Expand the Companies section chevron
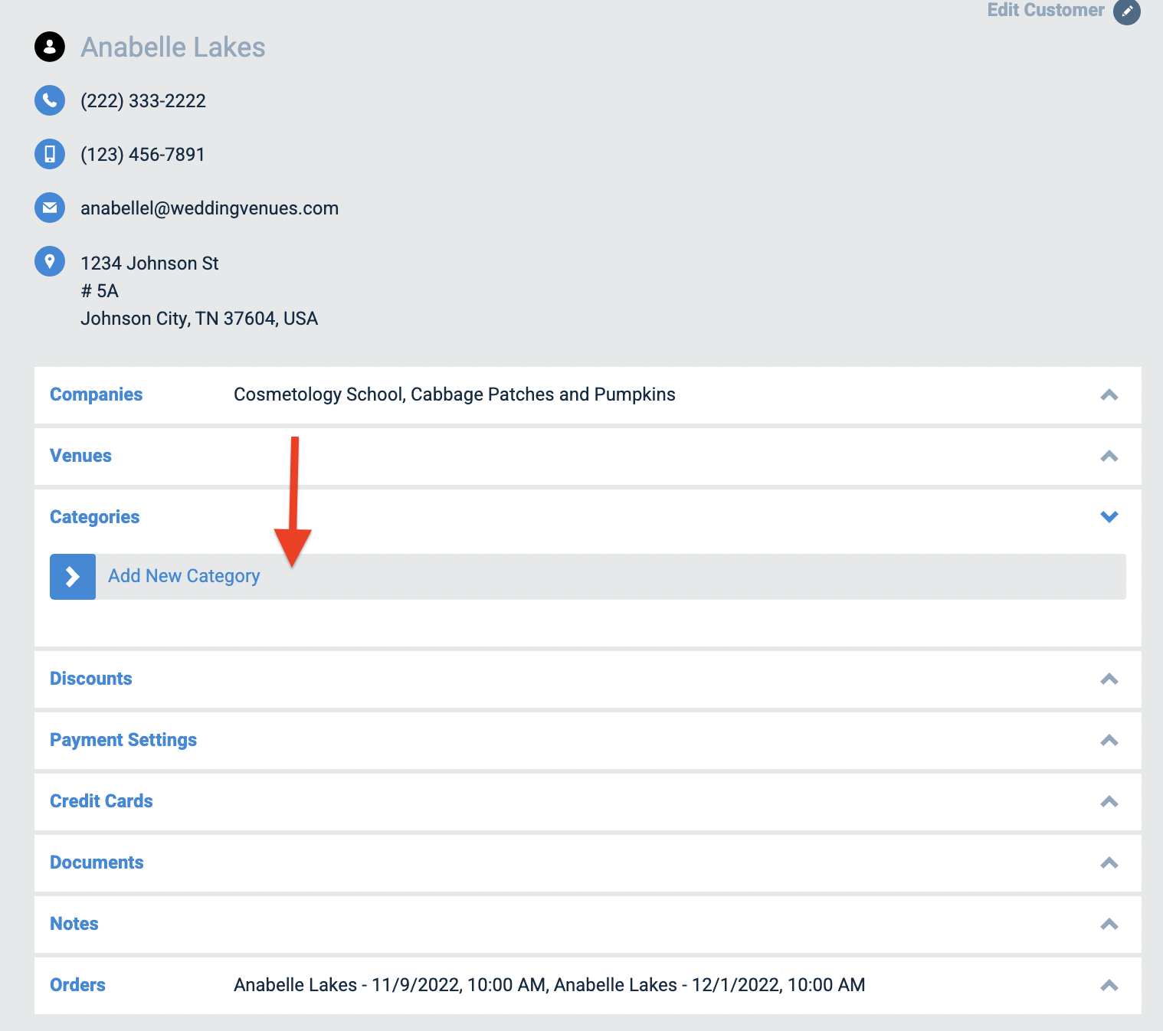The width and height of the screenshot is (1163, 1031). (1109, 395)
